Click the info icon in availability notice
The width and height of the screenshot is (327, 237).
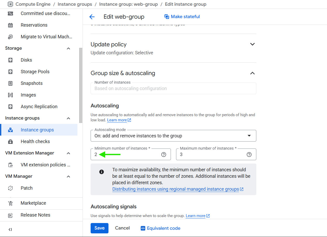coord(101,172)
